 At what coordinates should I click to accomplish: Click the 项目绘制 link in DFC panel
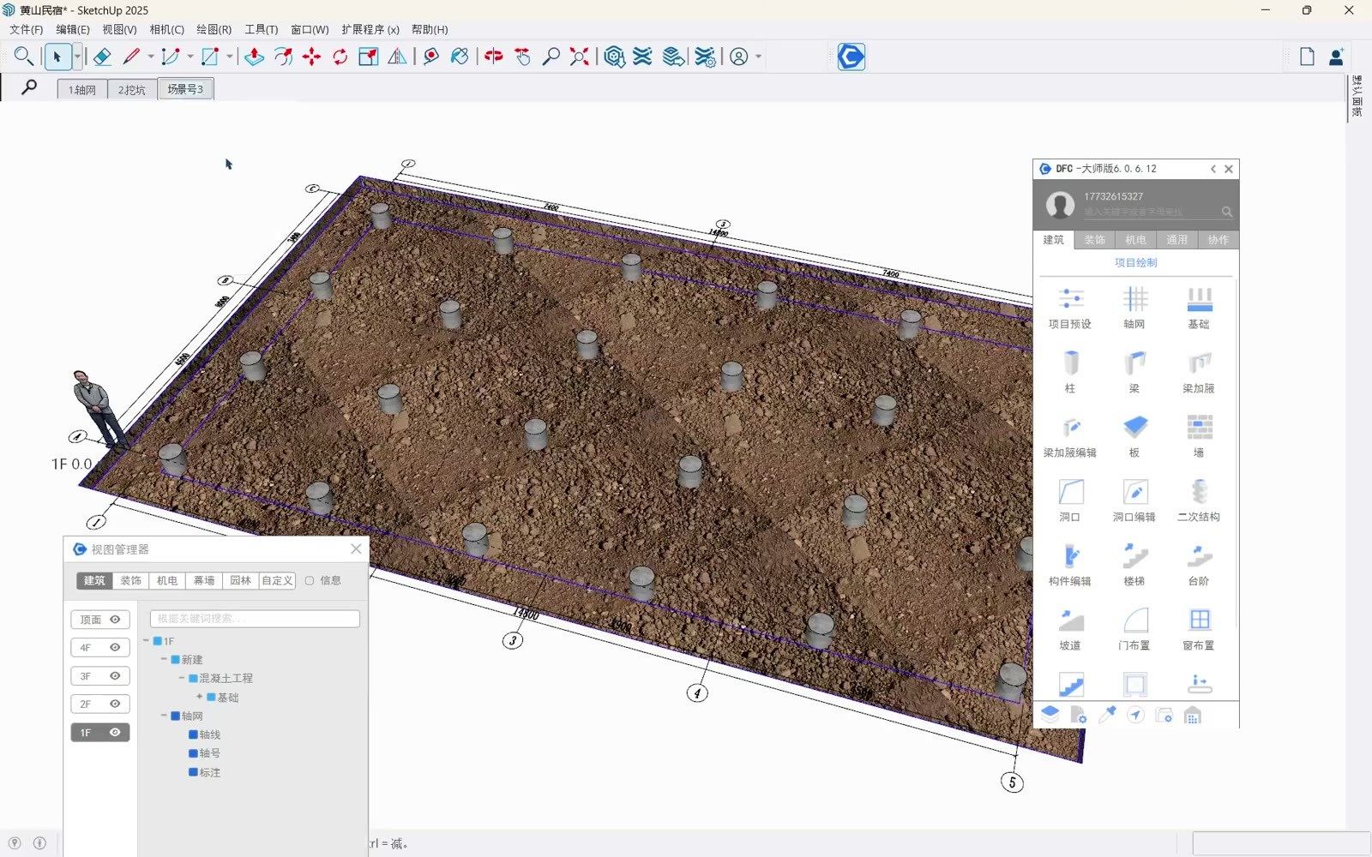pyautogui.click(x=1135, y=262)
